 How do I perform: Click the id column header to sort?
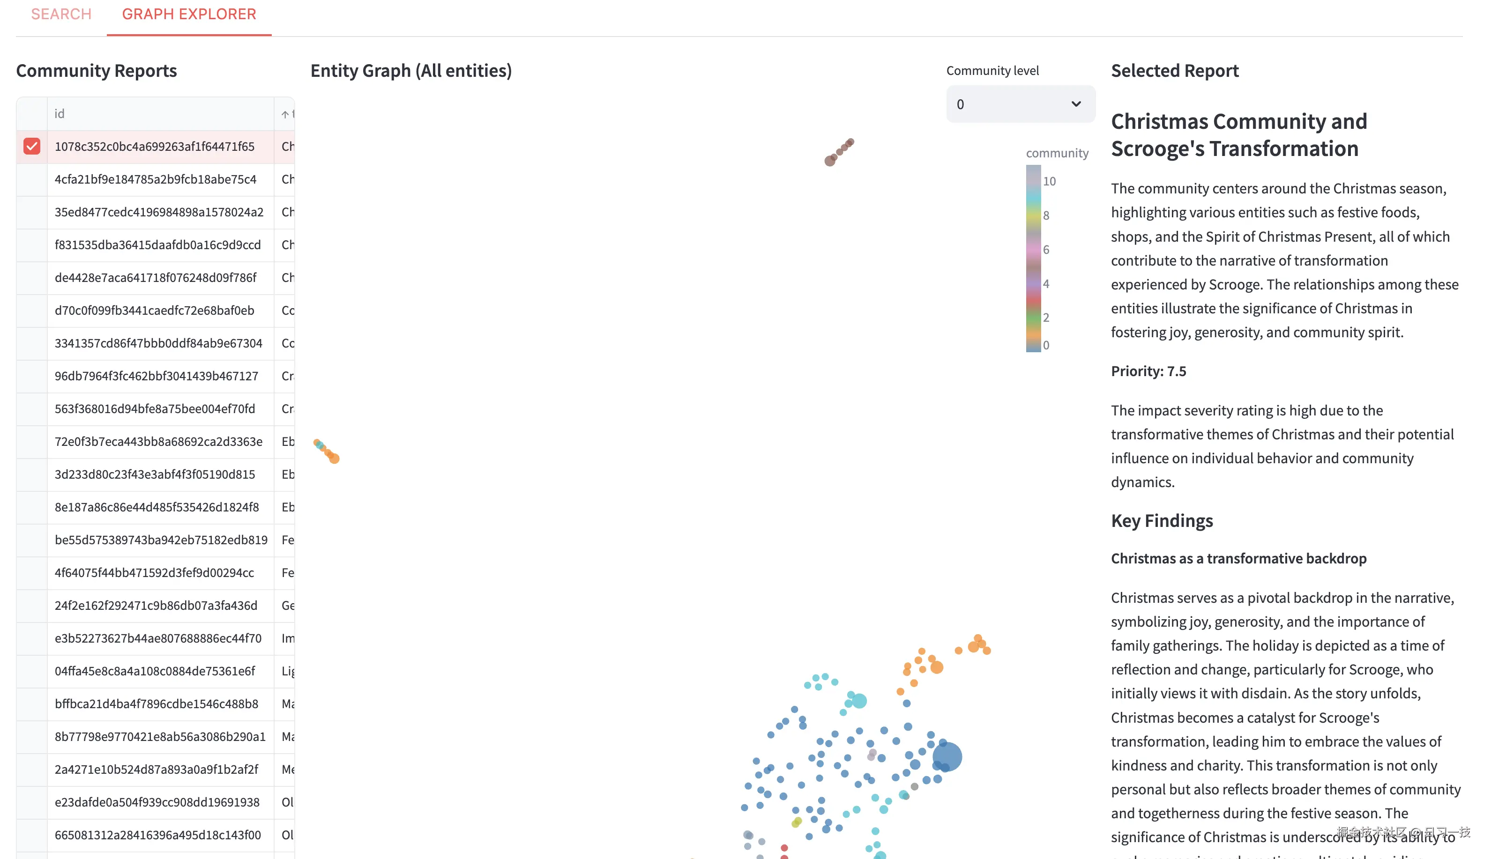tap(59, 113)
